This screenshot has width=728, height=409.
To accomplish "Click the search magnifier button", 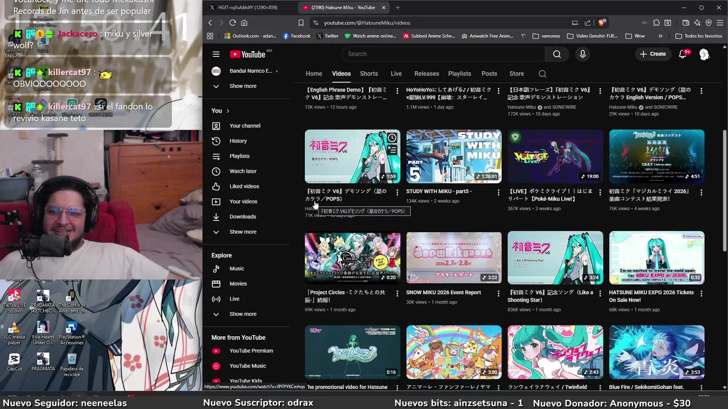I will (x=557, y=54).
